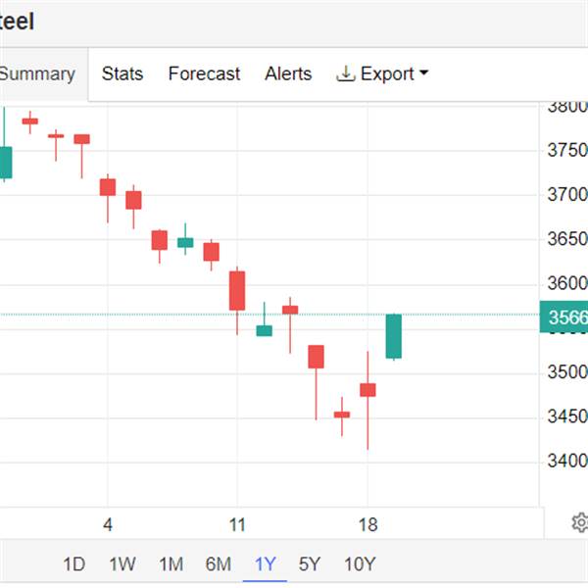Image resolution: width=588 pixels, height=588 pixels.
Task: Select the 1Y time range
Action: coord(265,563)
